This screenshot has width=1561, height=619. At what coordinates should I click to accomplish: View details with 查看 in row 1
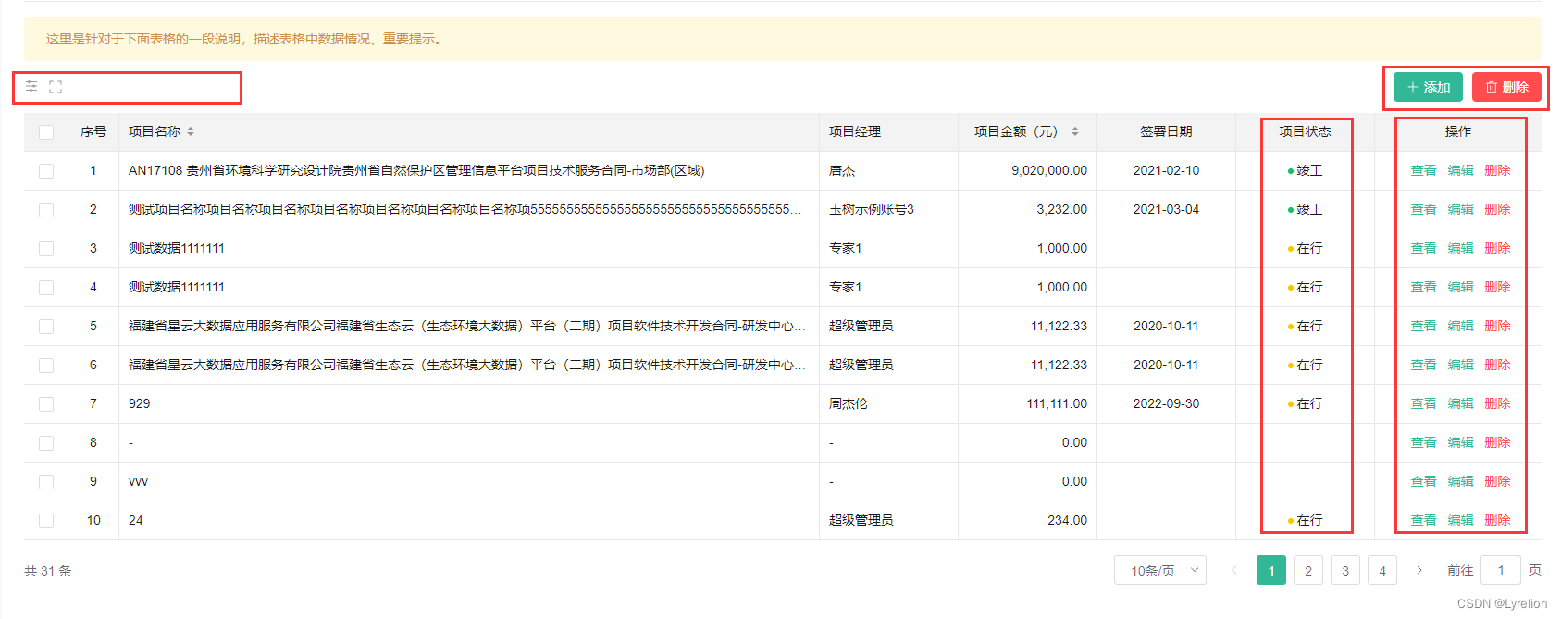[1423, 170]
